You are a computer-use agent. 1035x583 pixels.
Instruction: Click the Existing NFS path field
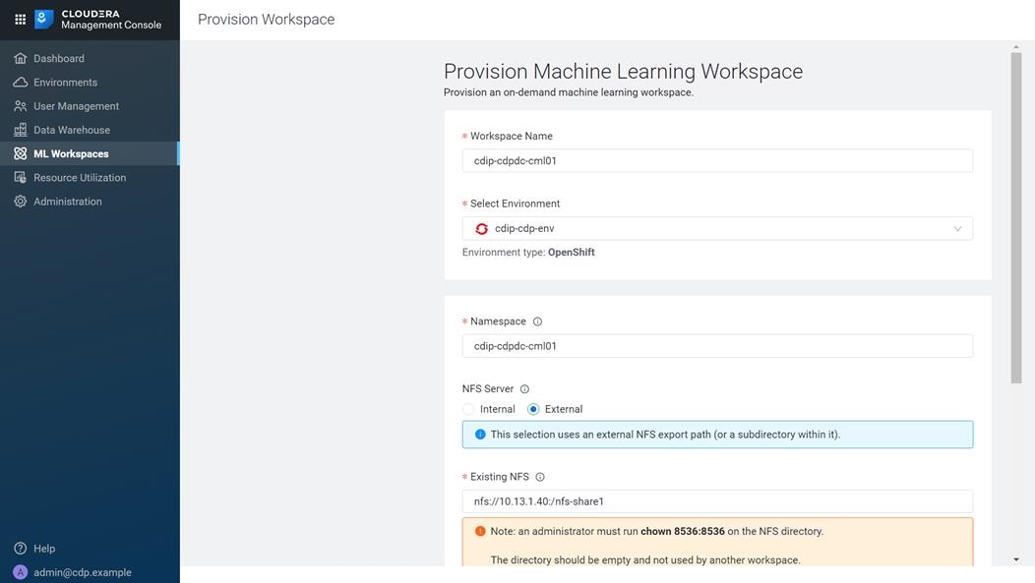[717, 501]
